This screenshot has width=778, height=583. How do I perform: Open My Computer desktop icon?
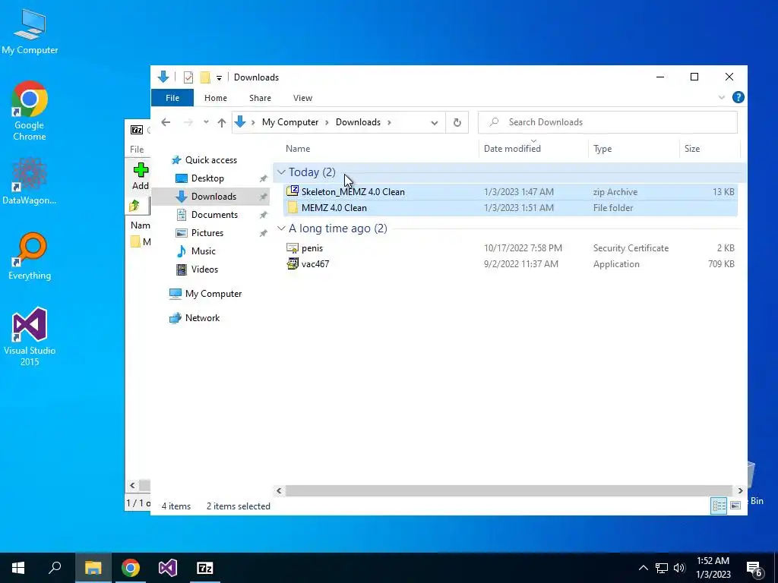click(x=30, y=32)
